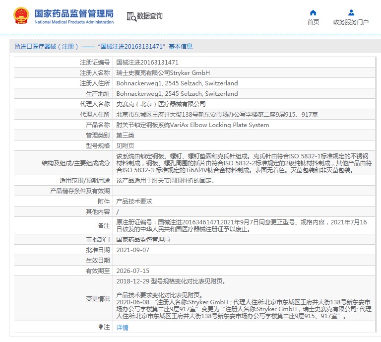Click the 产品技术要求 attachment entry
381x342 pixels.
(133, 202)
